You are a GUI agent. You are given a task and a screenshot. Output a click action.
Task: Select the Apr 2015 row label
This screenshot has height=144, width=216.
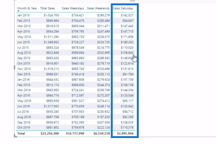23,31
